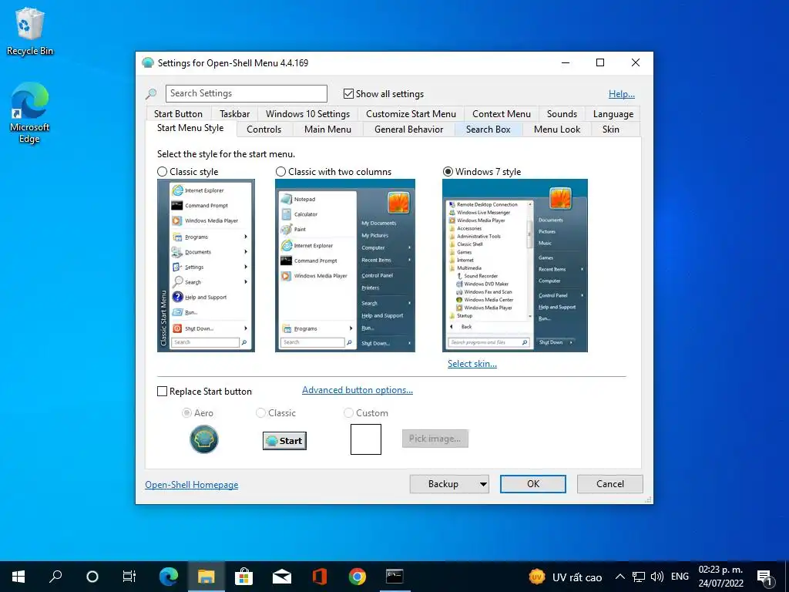Open volume control tray icon

pos(656,577)
